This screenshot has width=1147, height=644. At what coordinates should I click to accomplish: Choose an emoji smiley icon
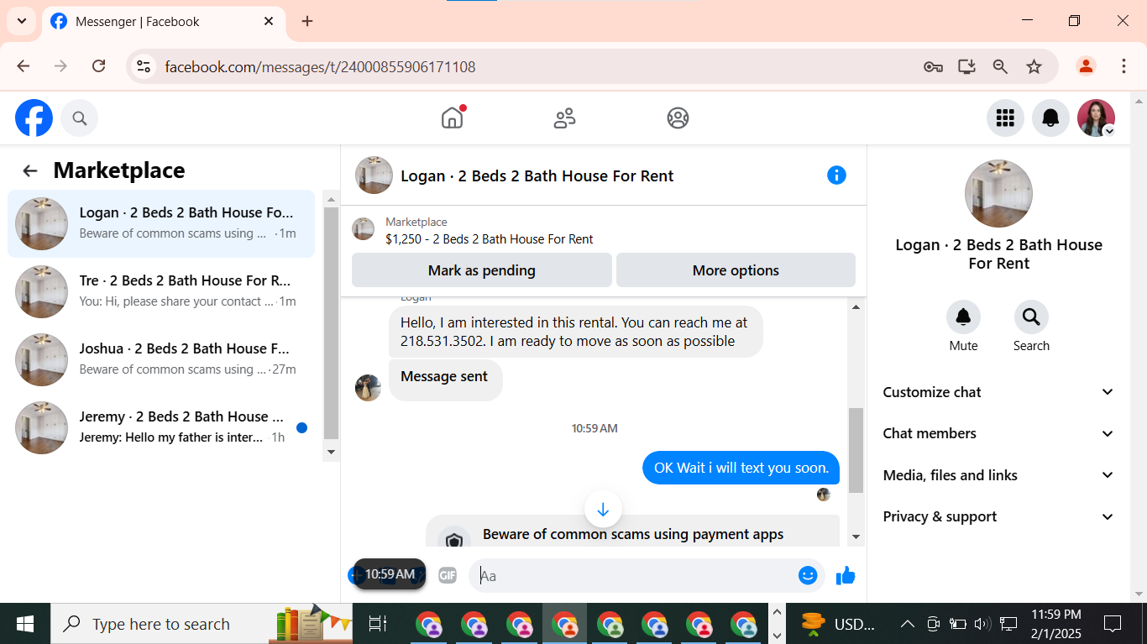click(808, 575)
